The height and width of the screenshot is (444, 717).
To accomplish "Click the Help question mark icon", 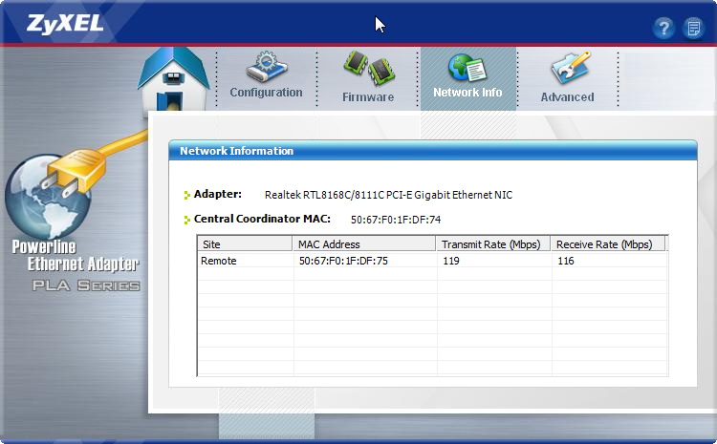I will pyautogui.click(x=663, y=28).
